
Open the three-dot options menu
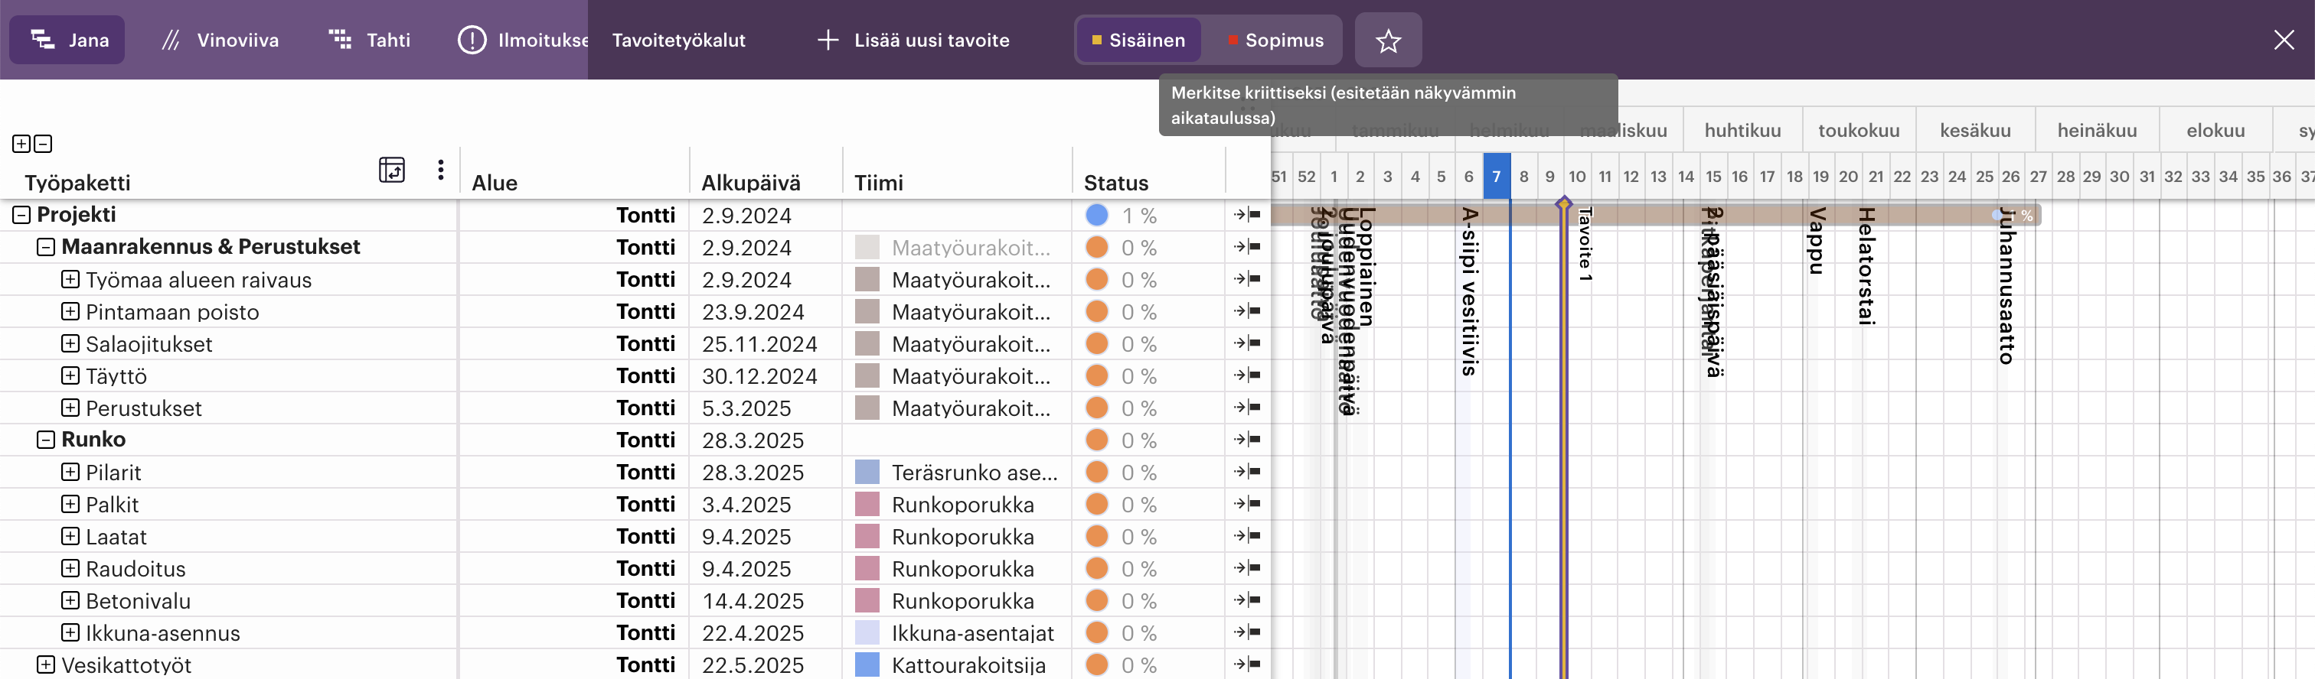click(x=440, y=170)
